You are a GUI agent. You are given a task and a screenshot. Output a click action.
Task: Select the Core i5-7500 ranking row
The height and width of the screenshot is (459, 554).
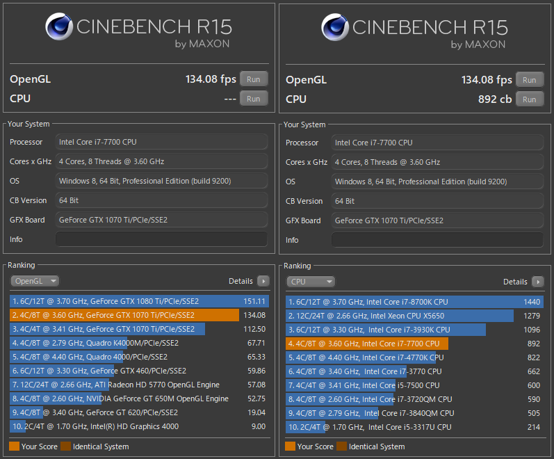414,385
